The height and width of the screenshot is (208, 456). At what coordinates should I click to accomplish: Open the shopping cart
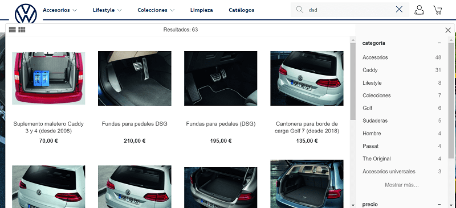coord(437,10)
